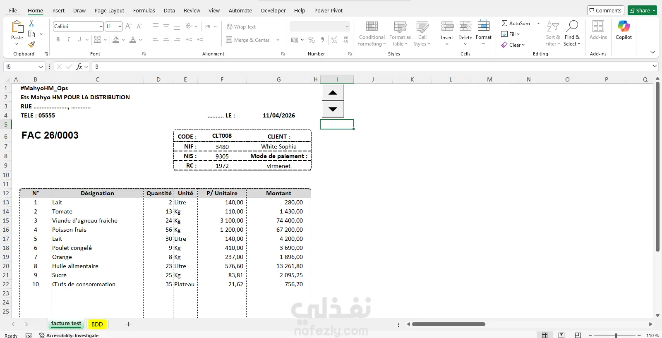Center cell text horizontally
Viewport: 662px width, 338px height.
pos(166,40)
